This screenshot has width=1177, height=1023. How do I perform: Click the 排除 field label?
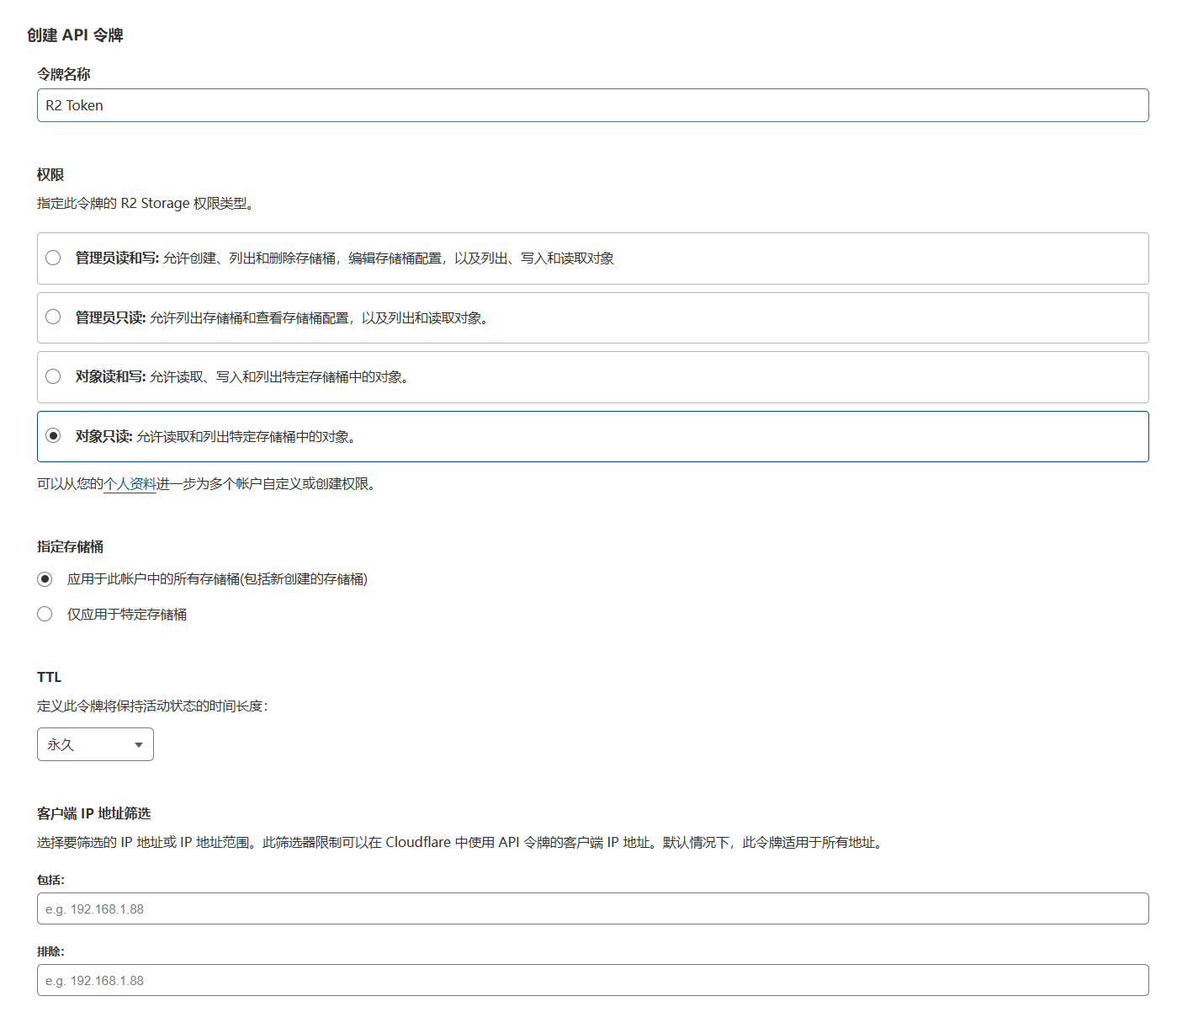tap(50, 951)
